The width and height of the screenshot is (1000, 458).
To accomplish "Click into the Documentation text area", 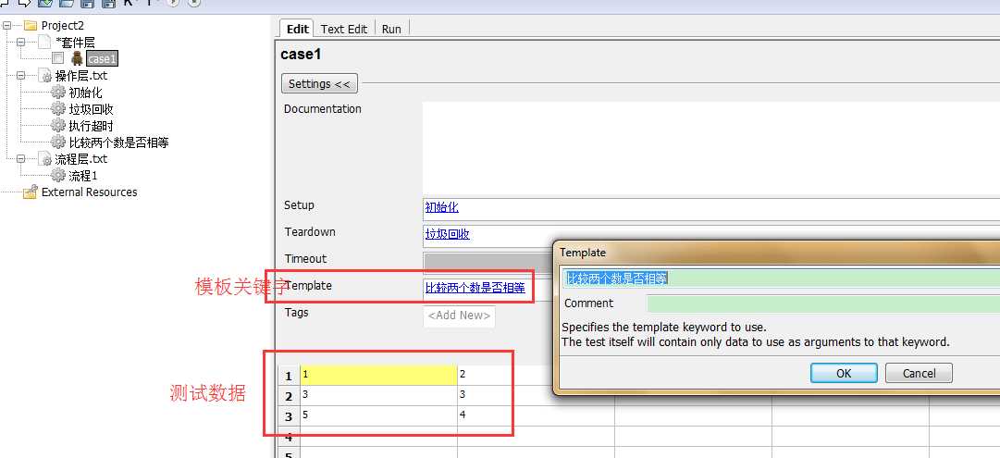I will 711,148.
